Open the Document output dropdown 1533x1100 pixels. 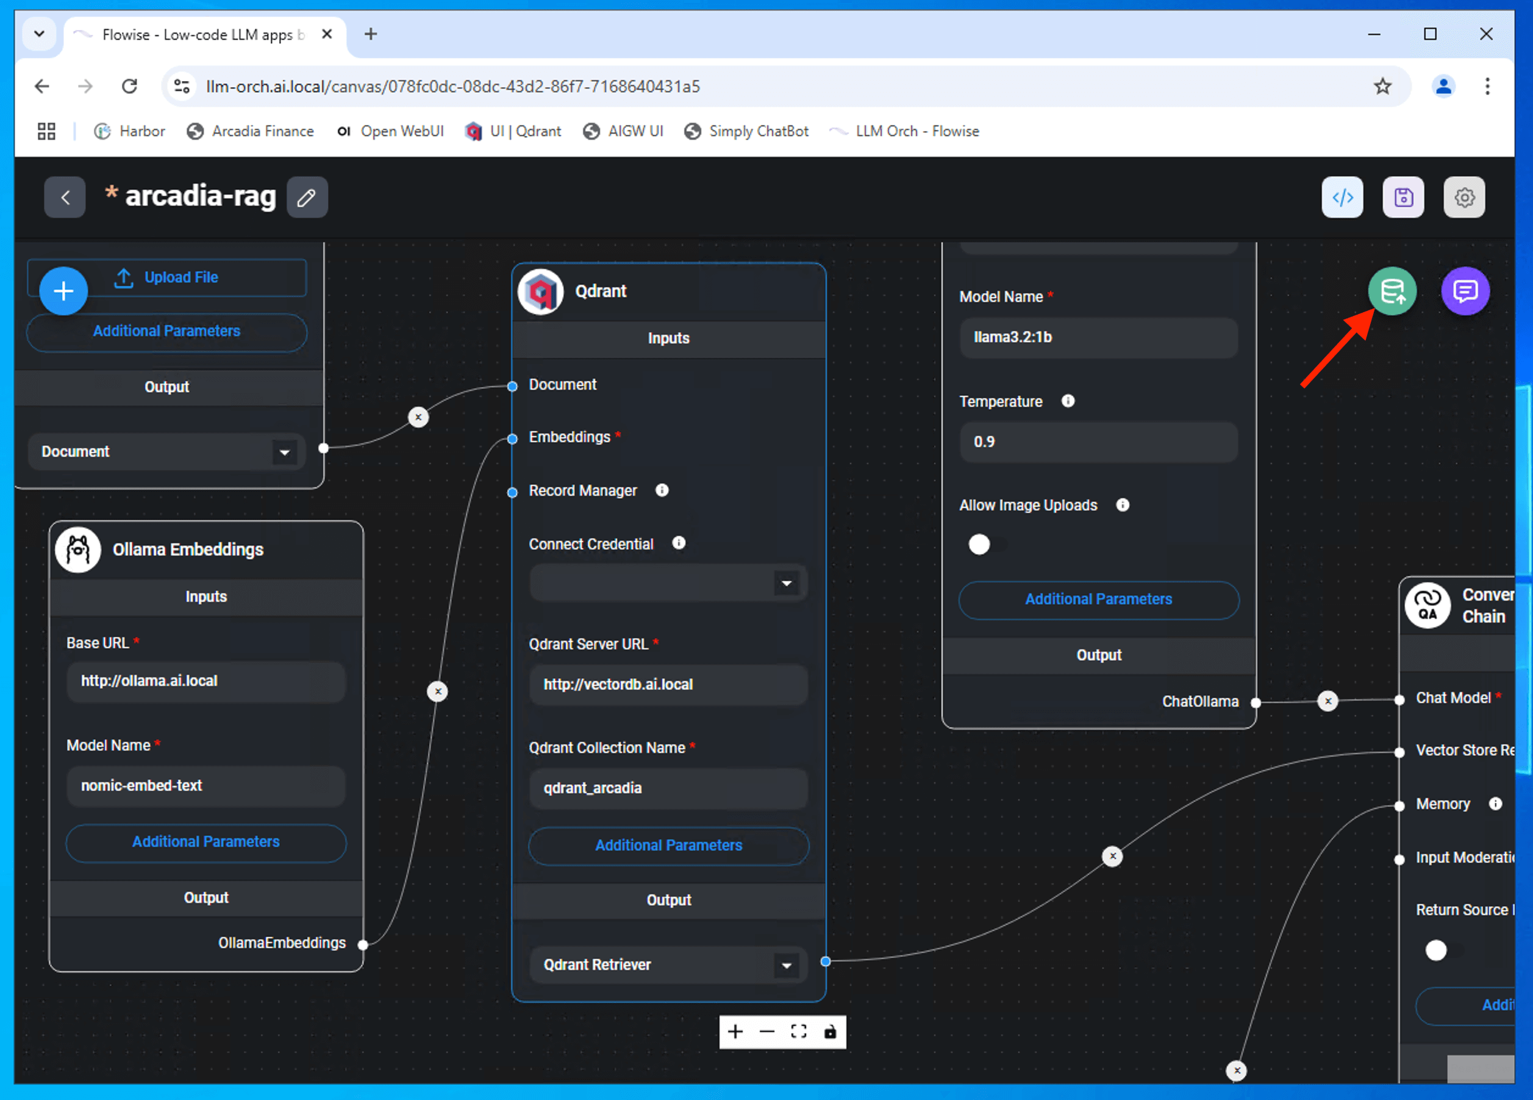285,452
